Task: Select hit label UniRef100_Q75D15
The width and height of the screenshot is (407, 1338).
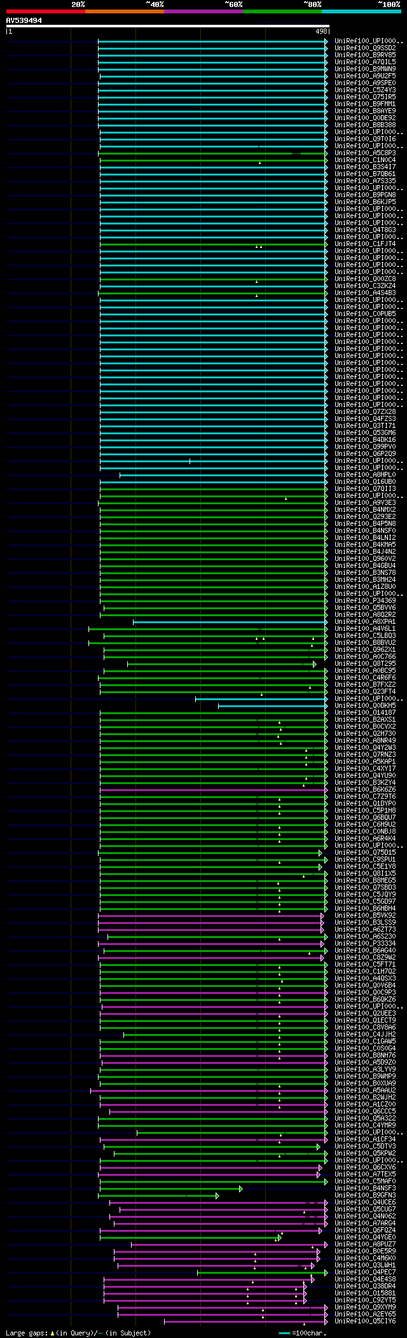Action: [x=365, y=852]
